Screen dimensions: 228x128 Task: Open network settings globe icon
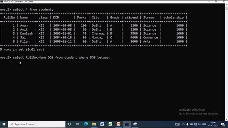click(196, 124)
